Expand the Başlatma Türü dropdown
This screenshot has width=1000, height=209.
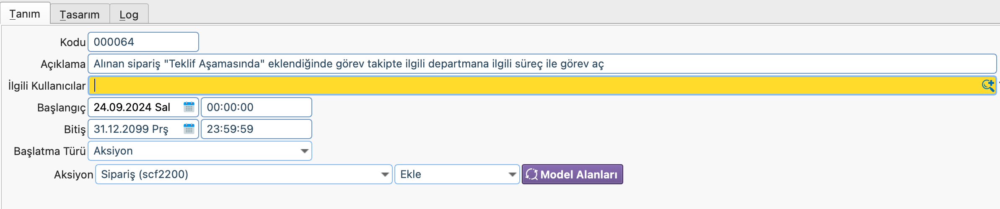point(305,151)
